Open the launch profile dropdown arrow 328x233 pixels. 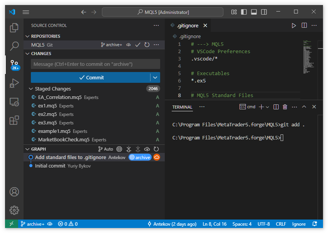tap(267, 107)
